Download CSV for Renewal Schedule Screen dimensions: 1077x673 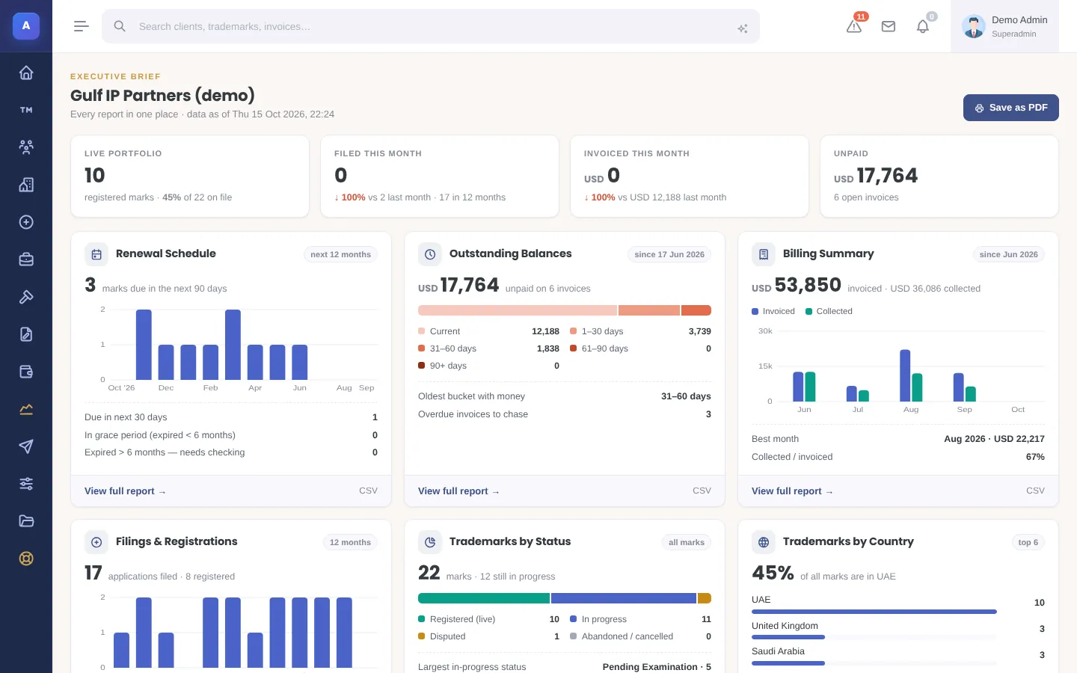click(368, 491)
